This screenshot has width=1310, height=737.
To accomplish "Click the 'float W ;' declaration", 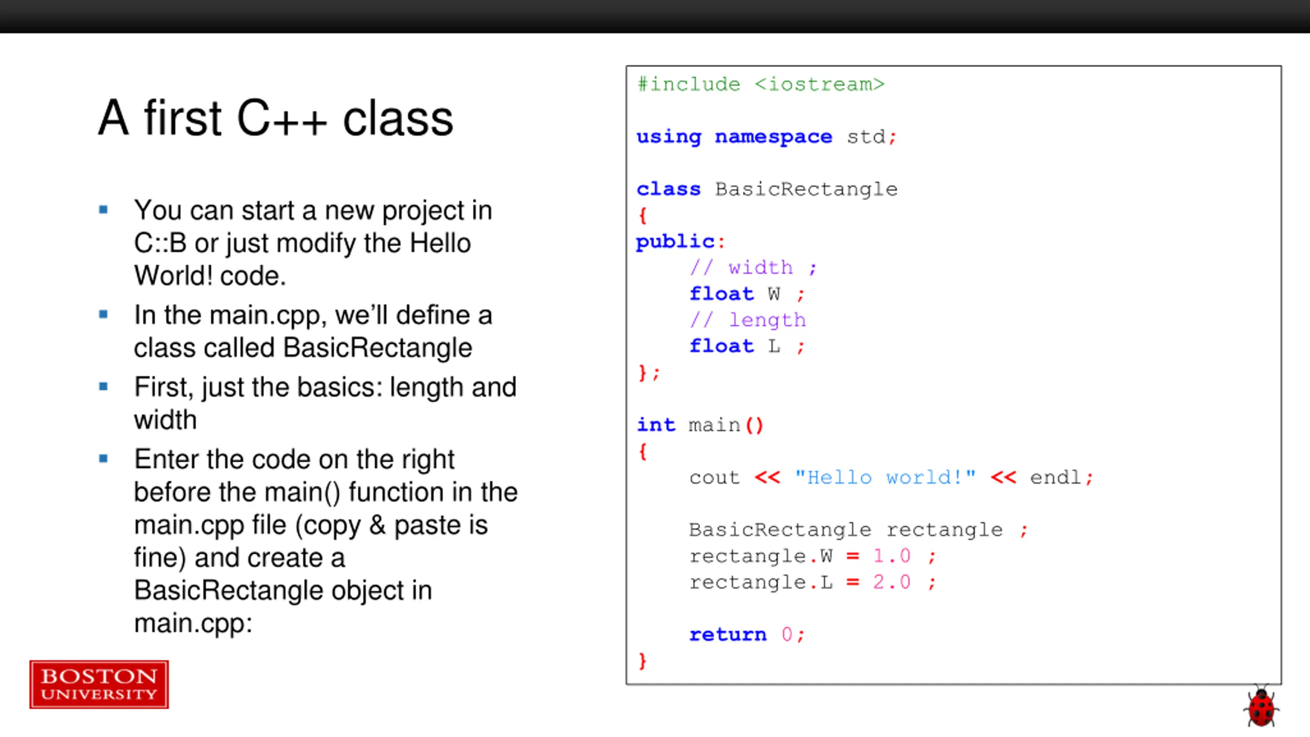I will 747,294.
